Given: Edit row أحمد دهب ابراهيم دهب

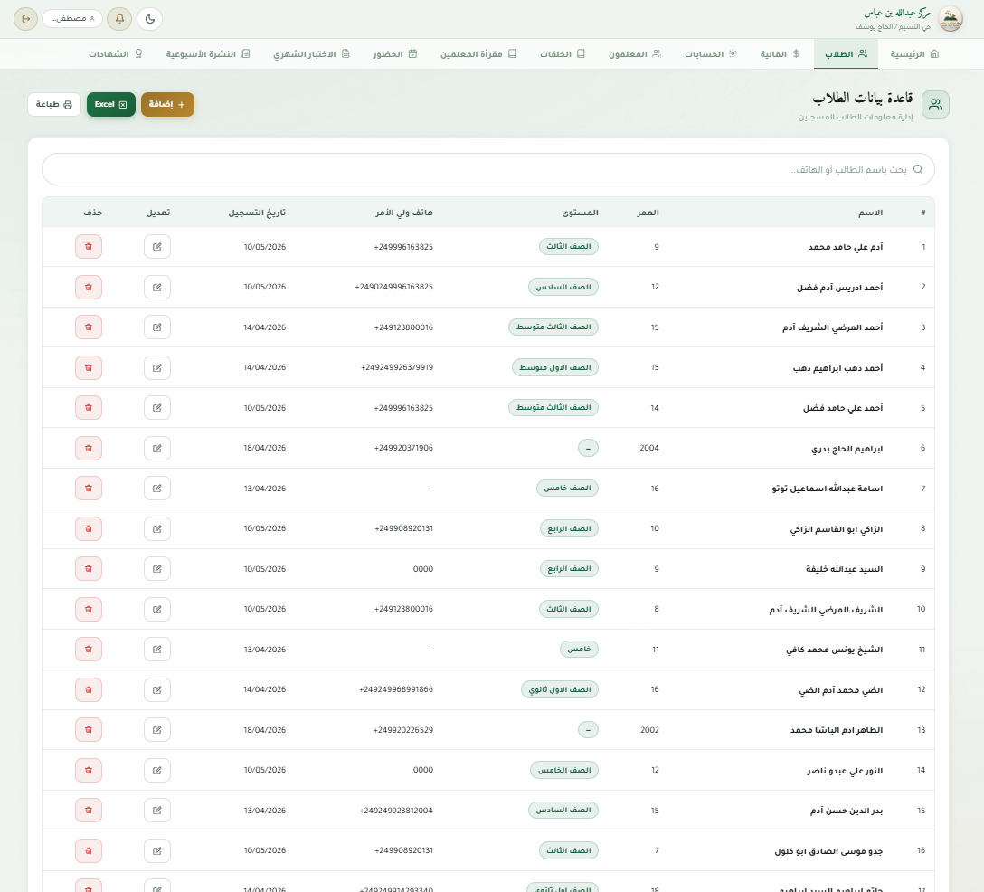Looking at the screenshot, I should [156, 367].
